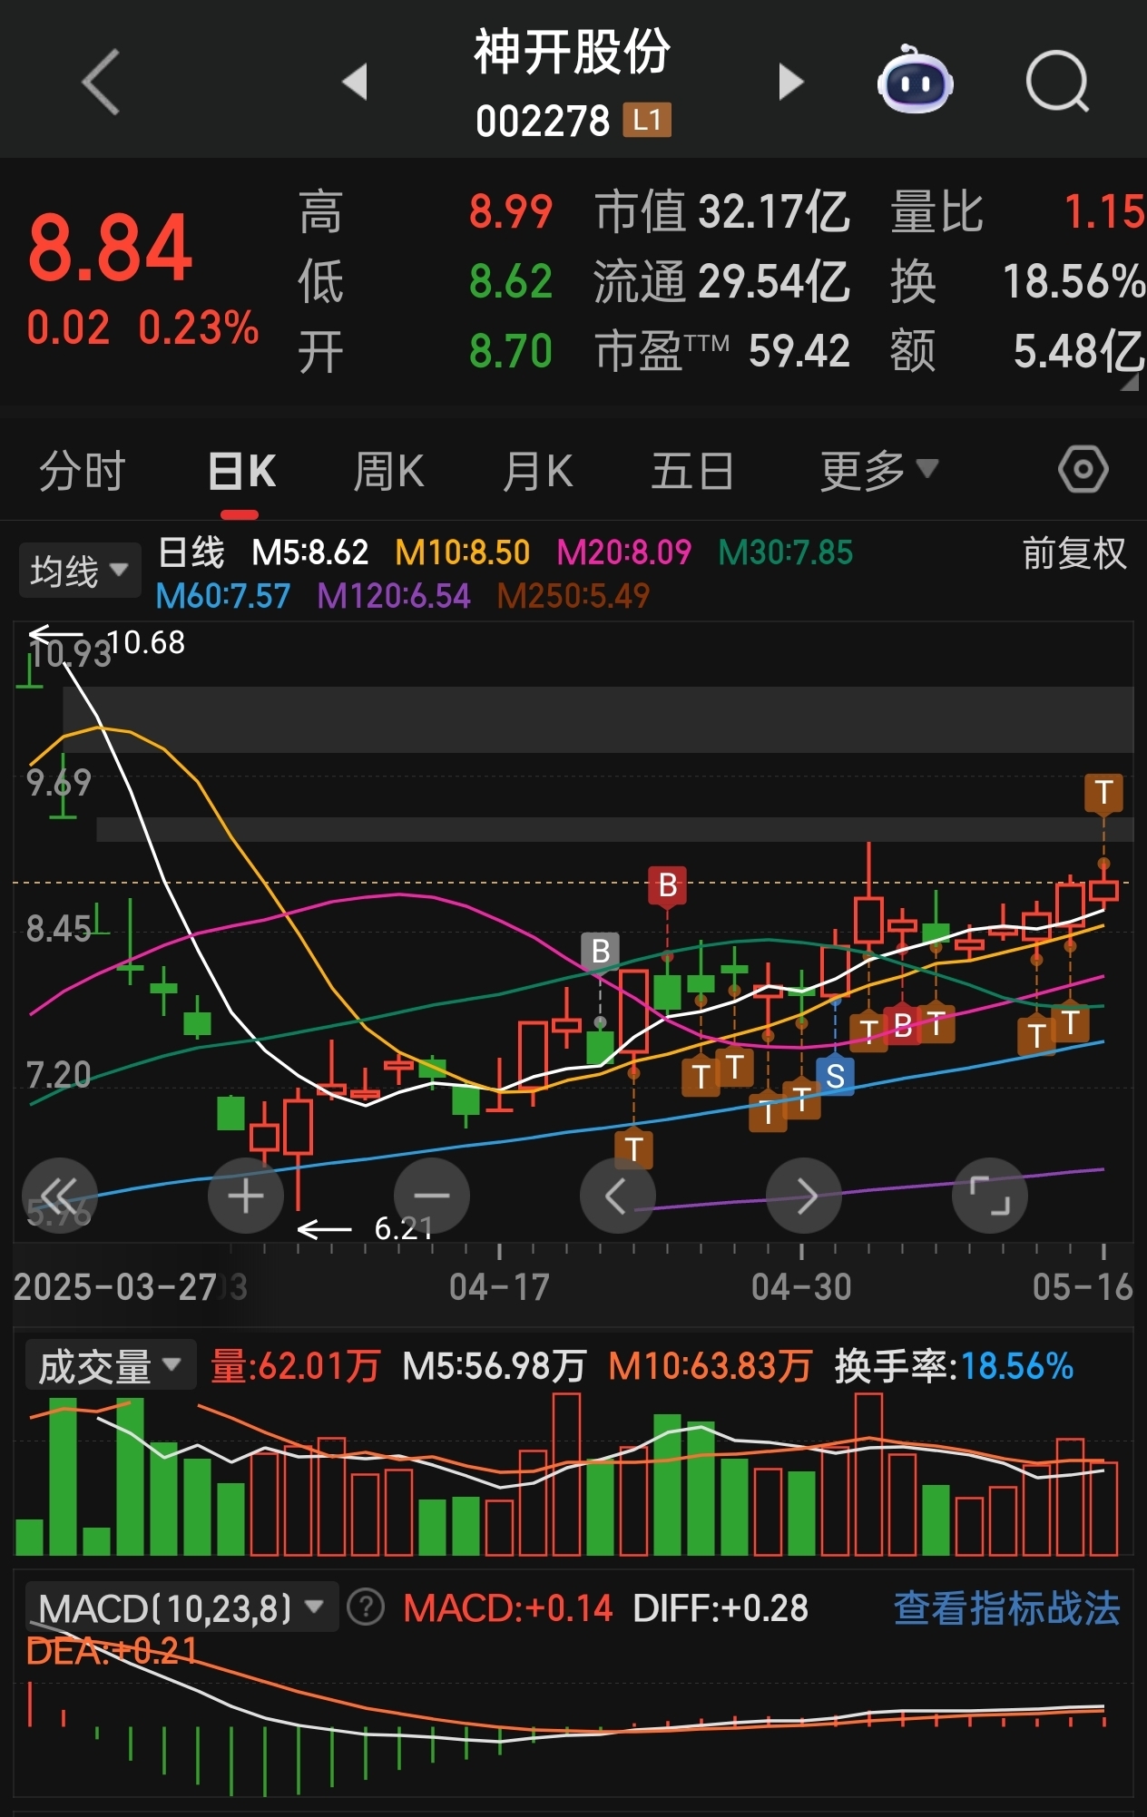Open the 成交量 indicator dropdown
Image resolution: width=1147 pixels, height=1817 pixels.
(111, 1365)
